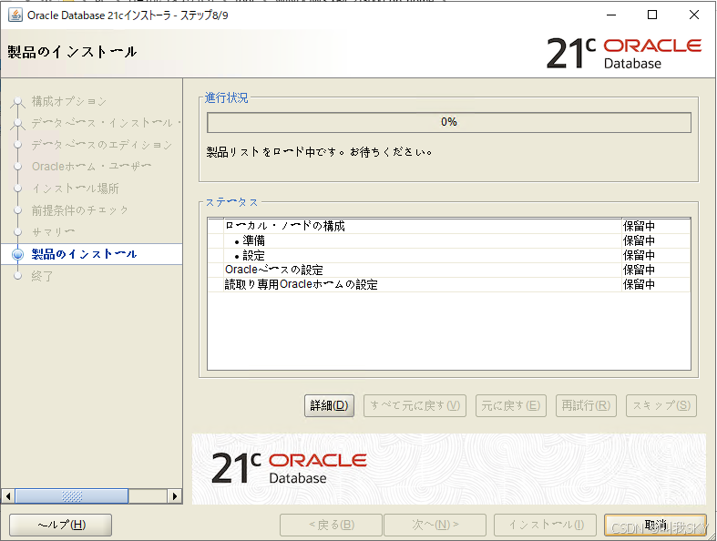Cancel installation with the 取消 button
The width and height of the screenshot is (717, 541).
655,525
